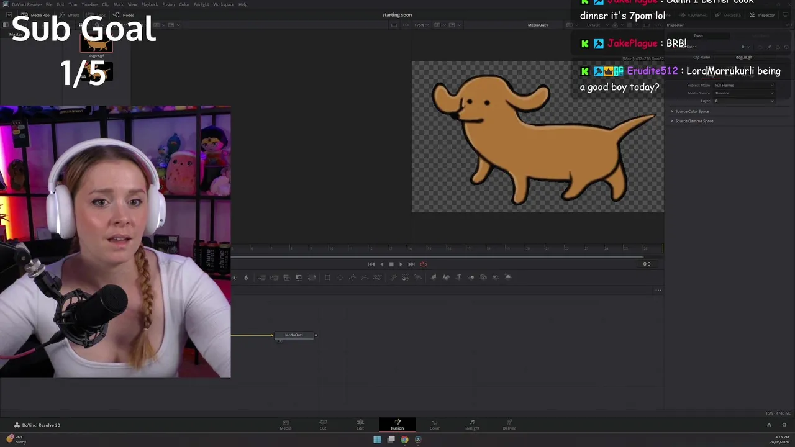The height and width of the screenshot is (447, 795).
Task: Open the node graph options menu
Action: [658, 290]
